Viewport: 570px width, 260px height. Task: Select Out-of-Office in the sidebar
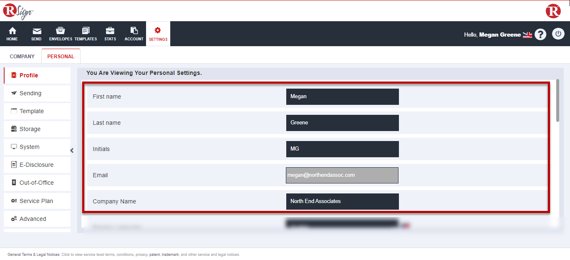pyautogui.click(x=36, y=183)
